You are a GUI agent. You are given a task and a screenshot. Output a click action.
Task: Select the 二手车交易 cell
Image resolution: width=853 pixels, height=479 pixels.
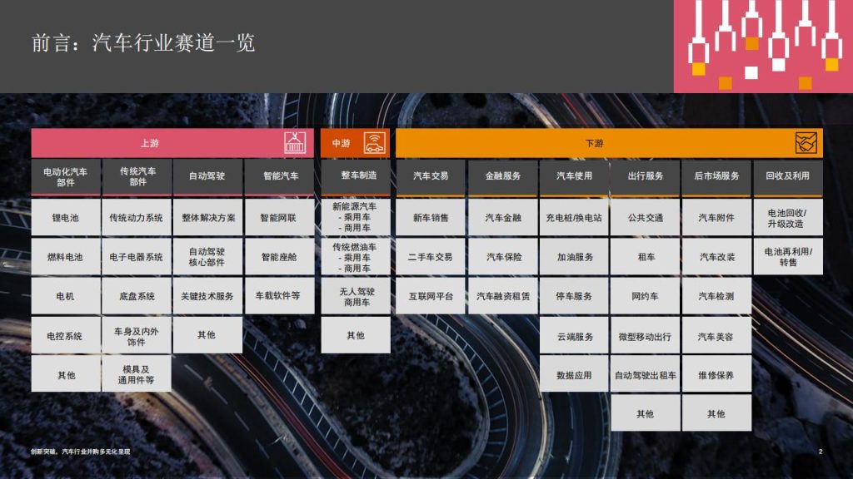(431, 256)
